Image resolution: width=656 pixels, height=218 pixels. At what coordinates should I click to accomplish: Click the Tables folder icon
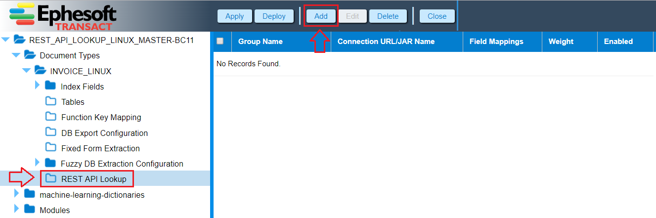pyautogui.click(x=50, y=101)
